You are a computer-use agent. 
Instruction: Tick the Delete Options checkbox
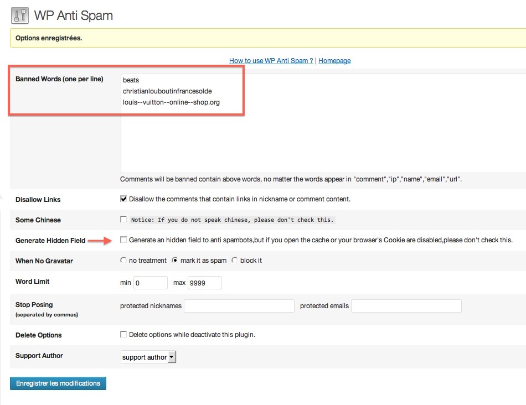click(x=123, y=334)
